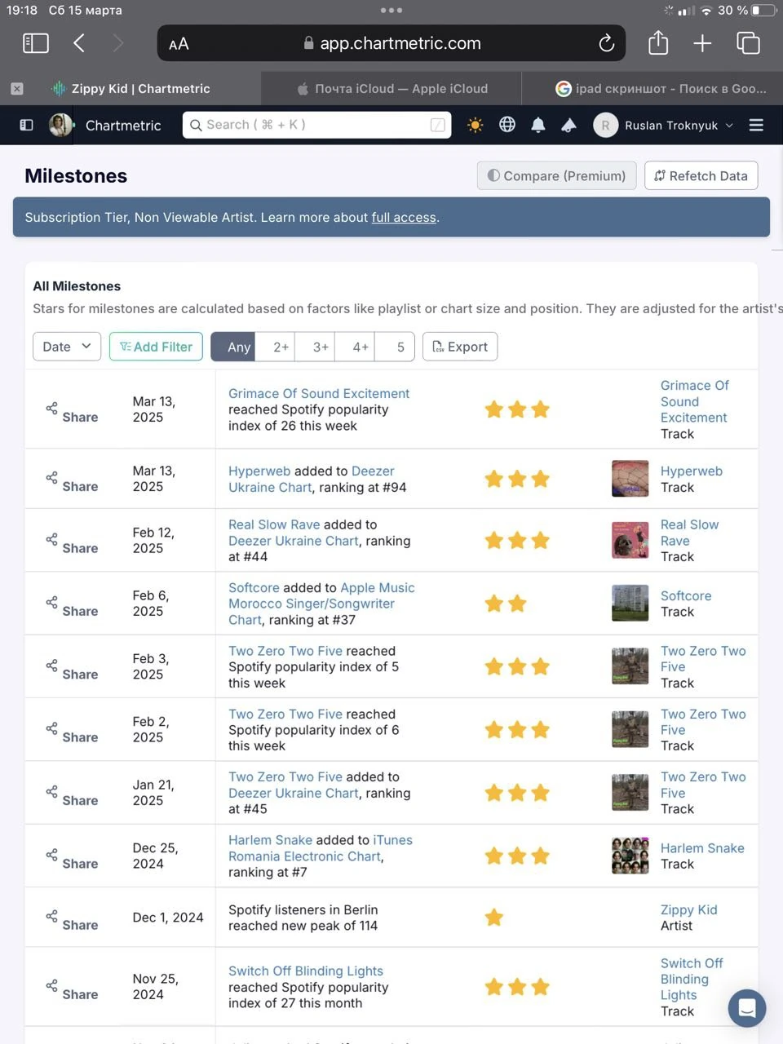This screenshot has width=783, height=1044.
Task: Open the Harlem Snake cover thumbnail
Action: (630, 856)
